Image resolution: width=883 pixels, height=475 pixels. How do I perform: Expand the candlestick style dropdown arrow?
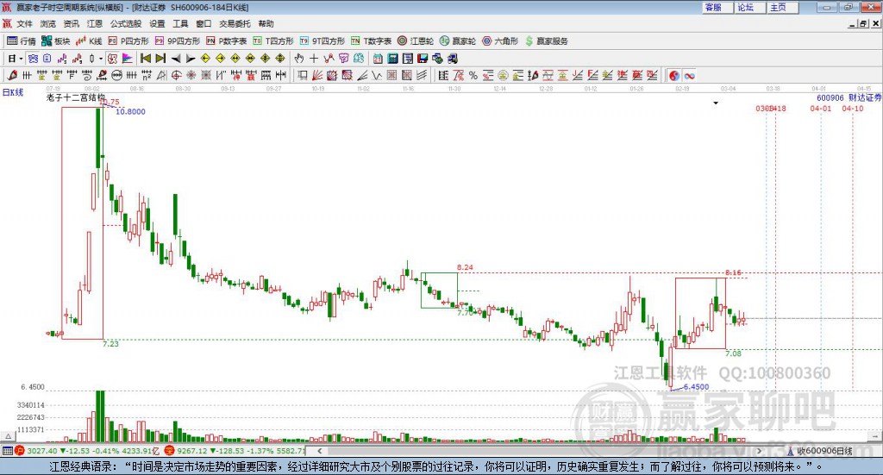(101, 59)
